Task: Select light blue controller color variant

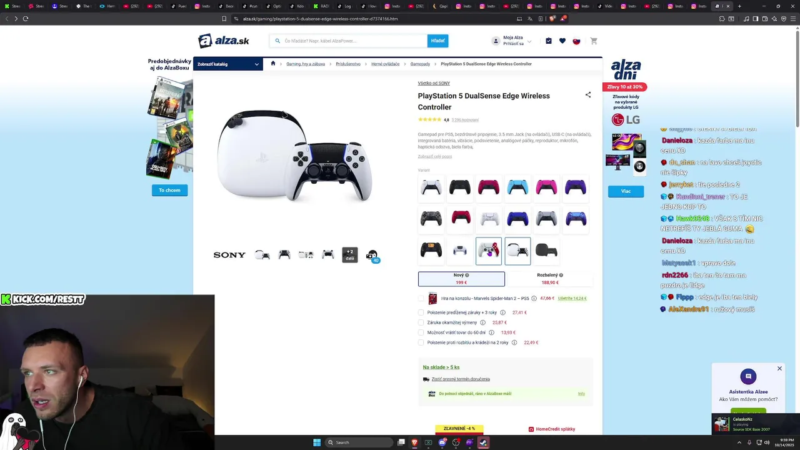Action: tap(517, 187)
